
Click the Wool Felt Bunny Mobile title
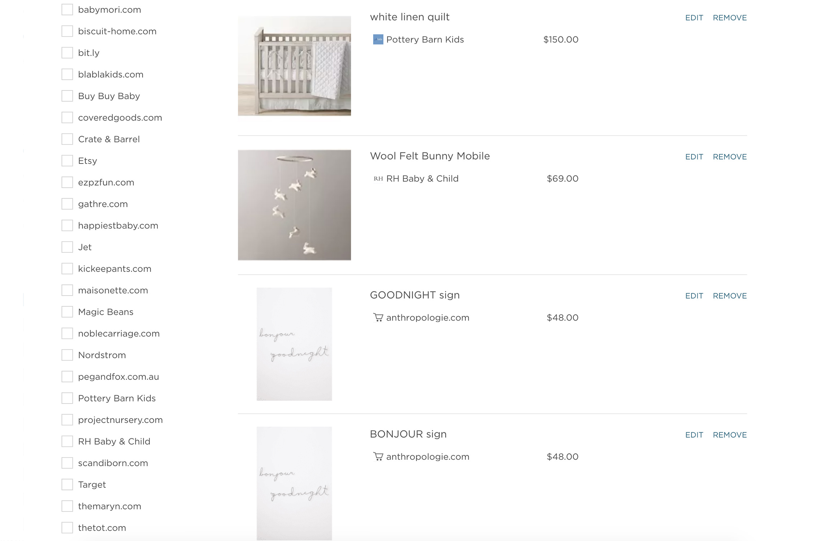(430, 156)
